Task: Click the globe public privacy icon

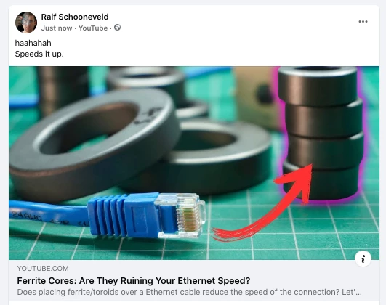Action: coord(118,28)
